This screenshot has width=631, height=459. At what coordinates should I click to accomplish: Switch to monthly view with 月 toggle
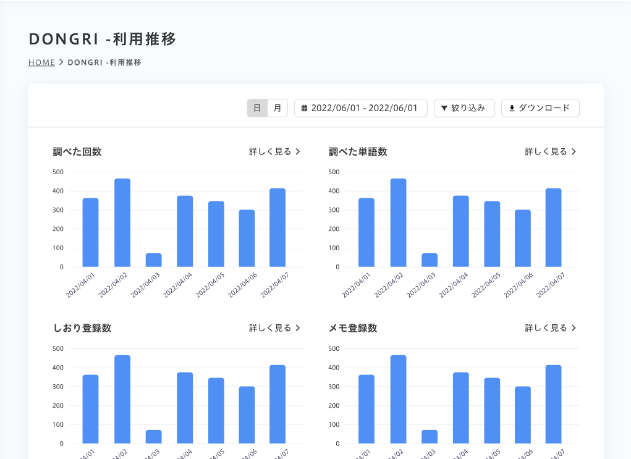click(277, 108)
